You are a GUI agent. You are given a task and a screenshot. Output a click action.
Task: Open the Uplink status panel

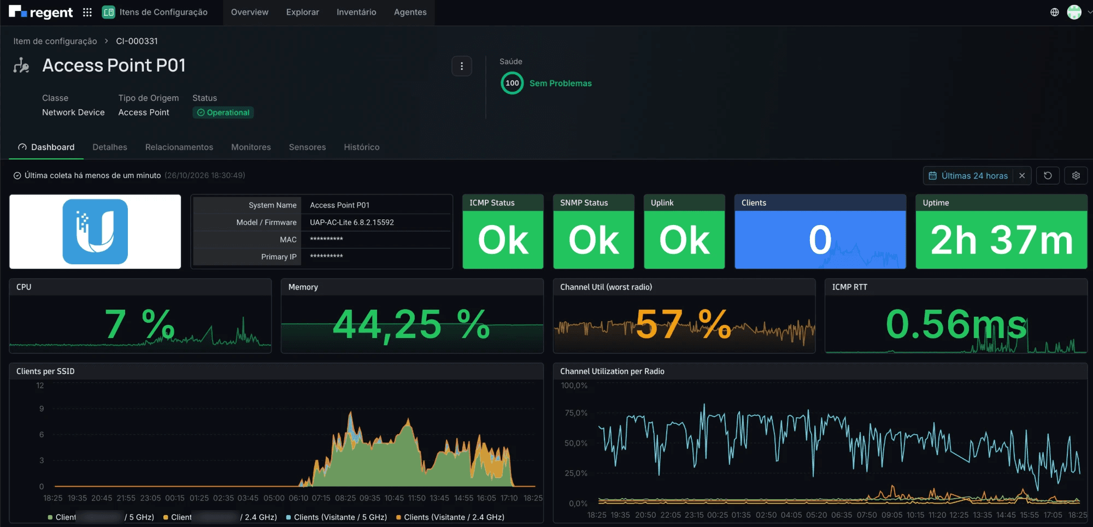coord(684,232)
